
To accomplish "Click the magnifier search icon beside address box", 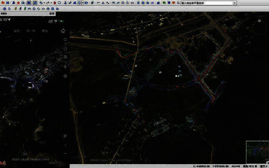I will [179, 3].
